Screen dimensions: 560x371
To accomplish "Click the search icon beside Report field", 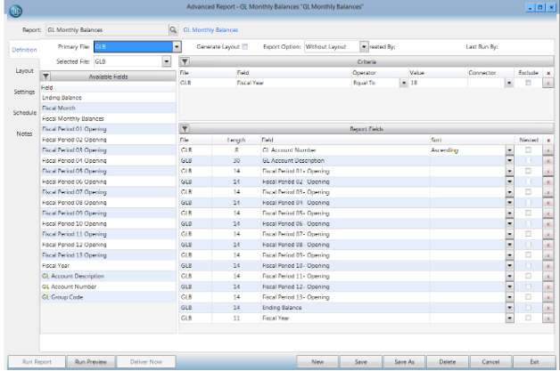I will click(174, 30).
